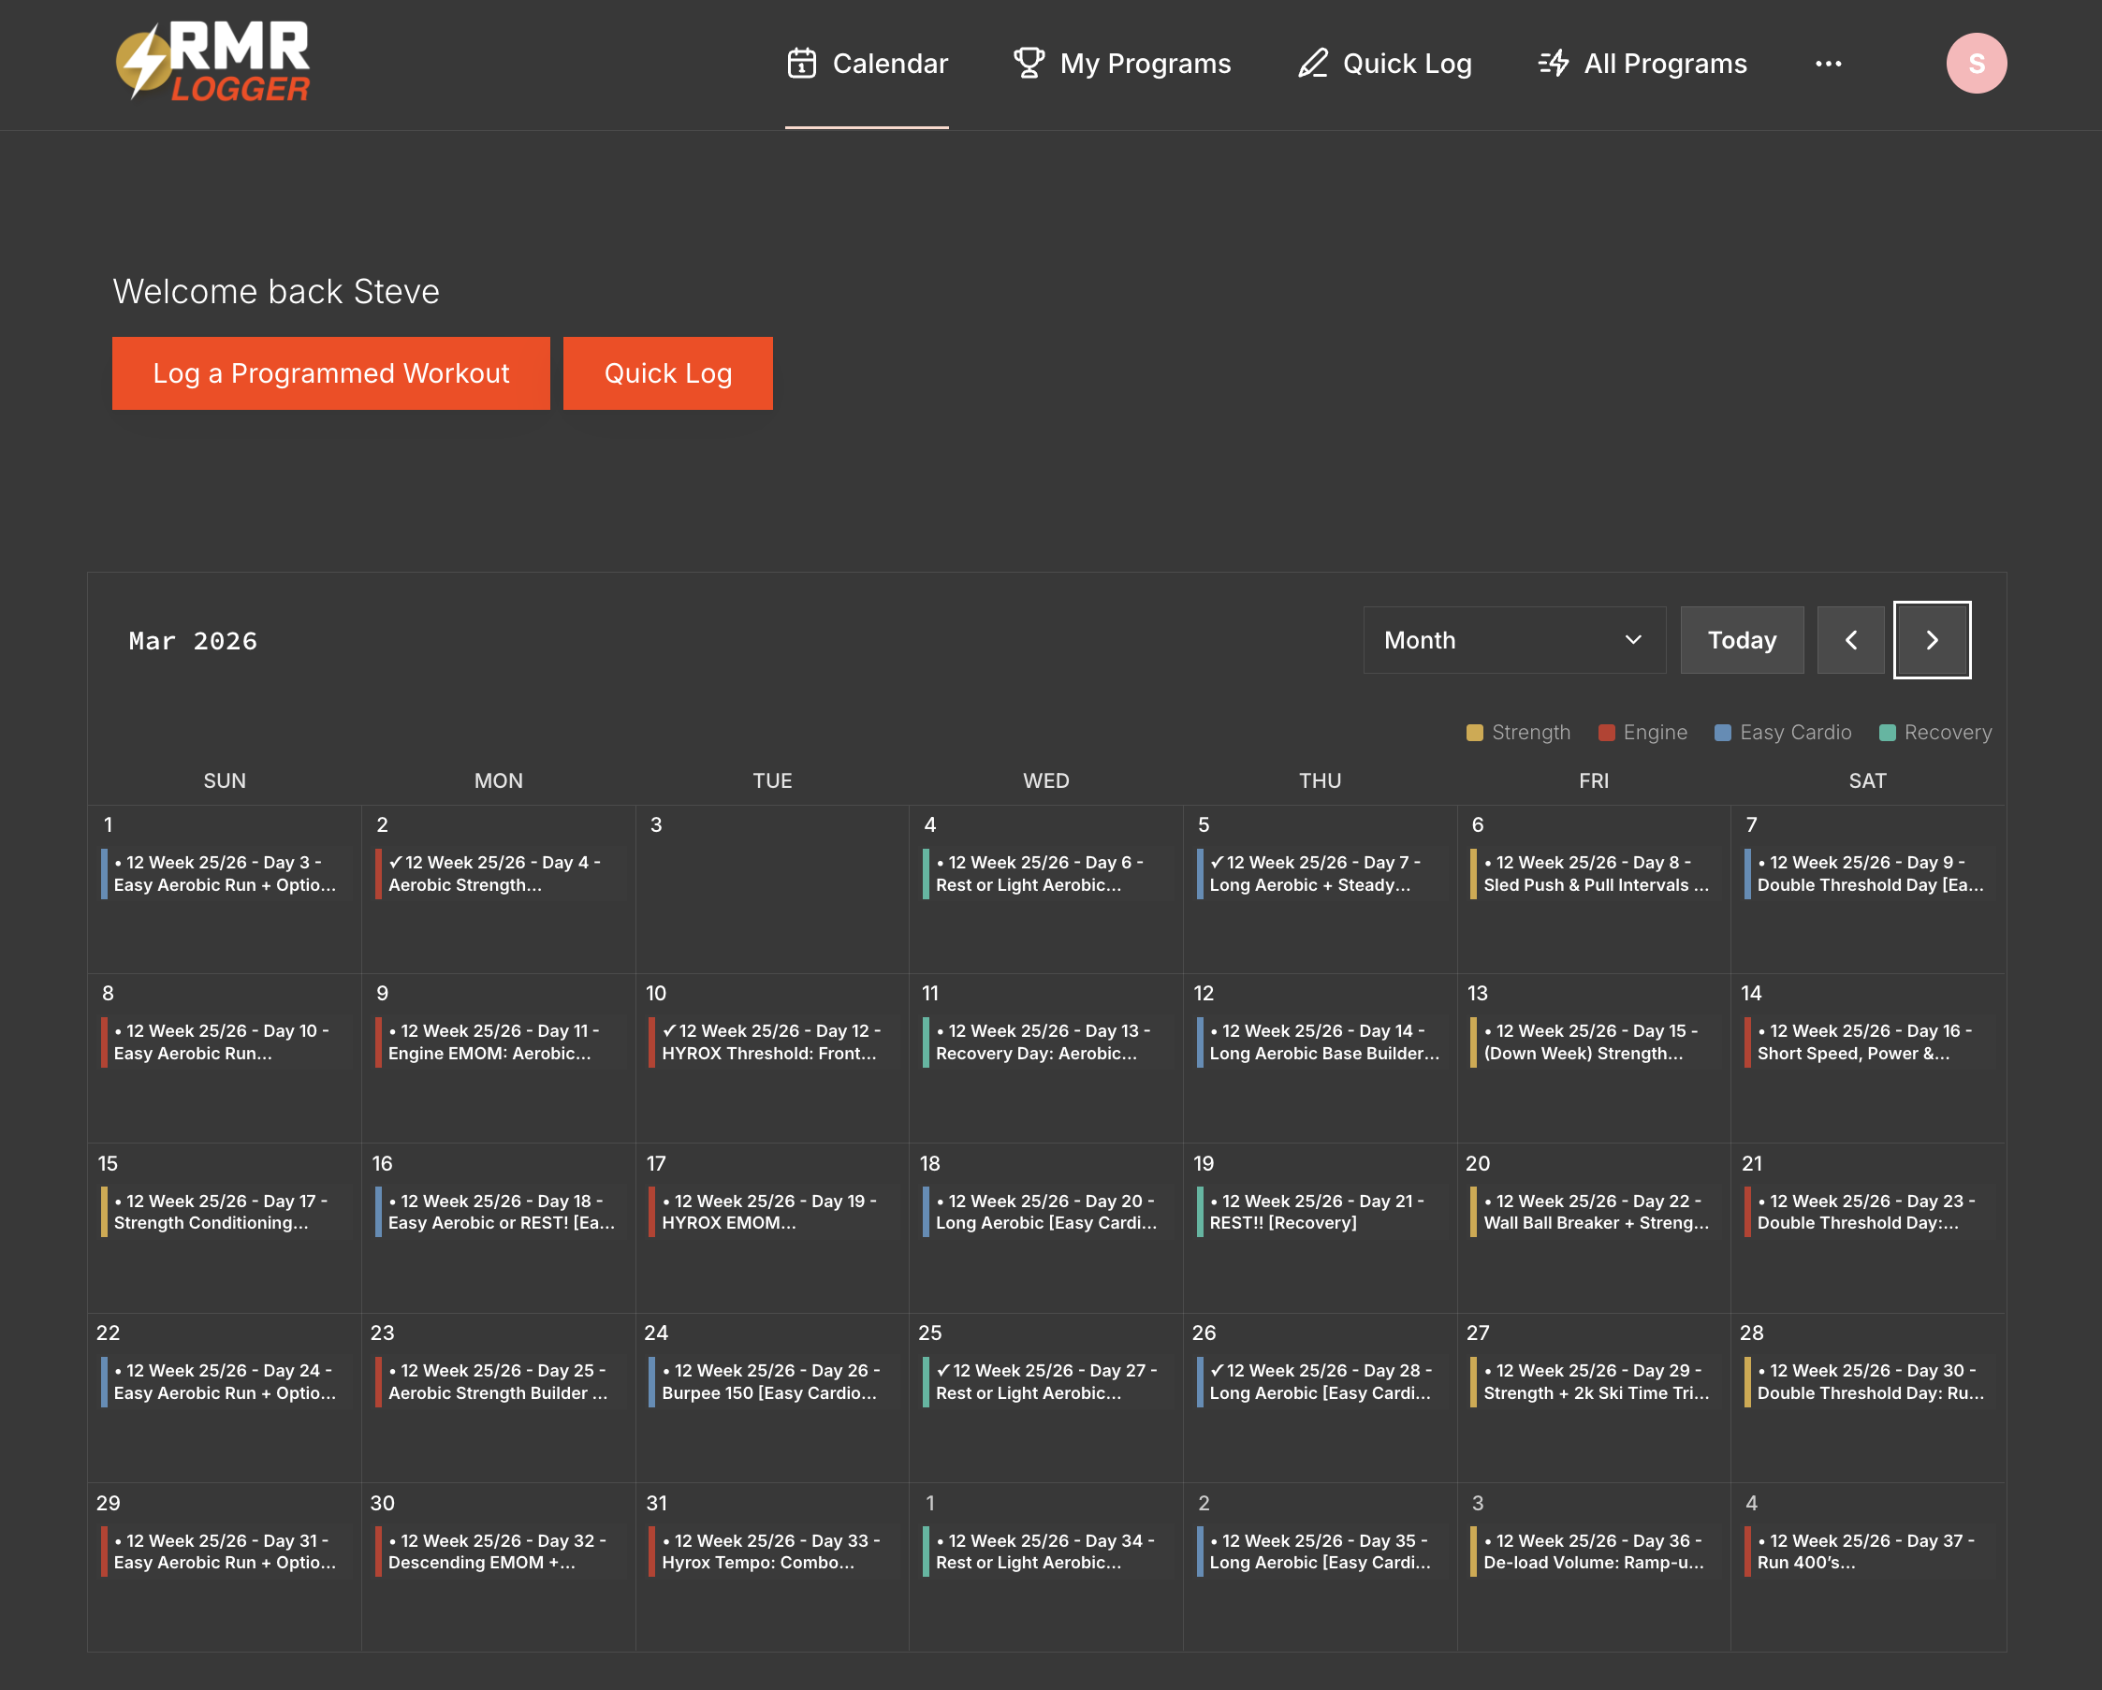The width and height of the screenshot is (2102, 1690).
Task: Open Day 21 REST!! Recovery event
Action: 1316,1212
